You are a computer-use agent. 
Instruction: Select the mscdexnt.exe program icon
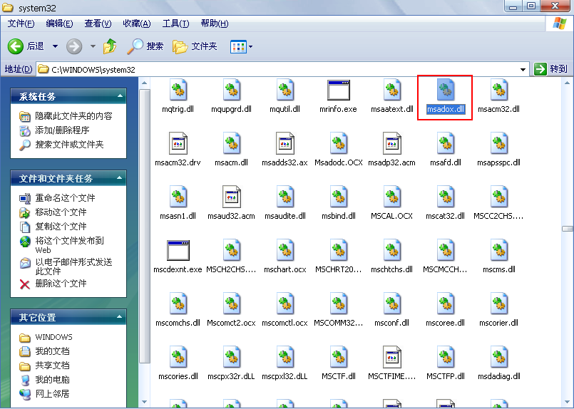click(x=178, y=250)
